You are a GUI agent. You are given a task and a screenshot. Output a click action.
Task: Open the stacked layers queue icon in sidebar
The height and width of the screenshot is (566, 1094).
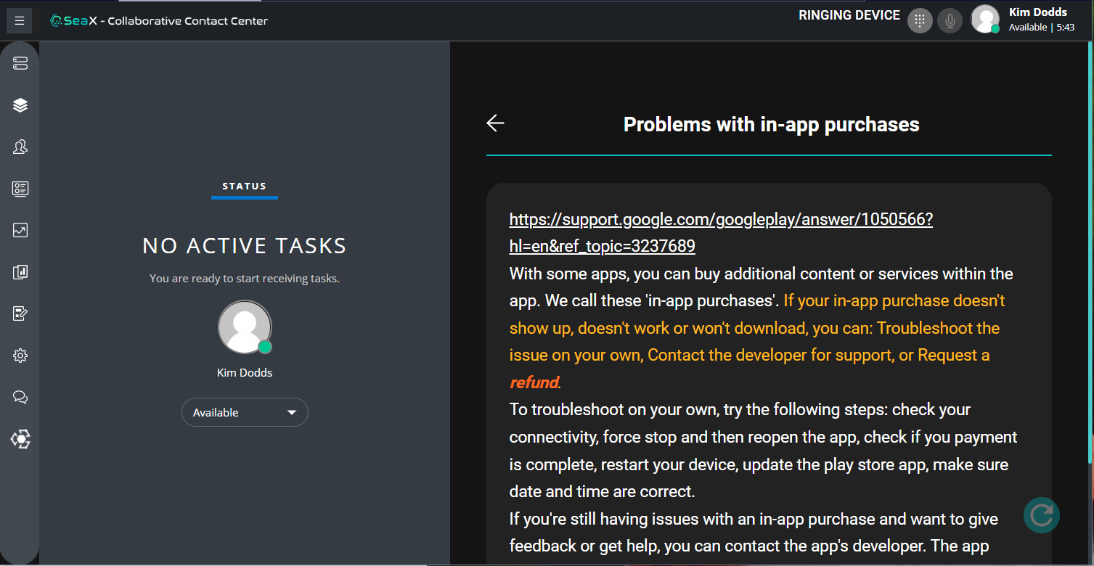20,105
